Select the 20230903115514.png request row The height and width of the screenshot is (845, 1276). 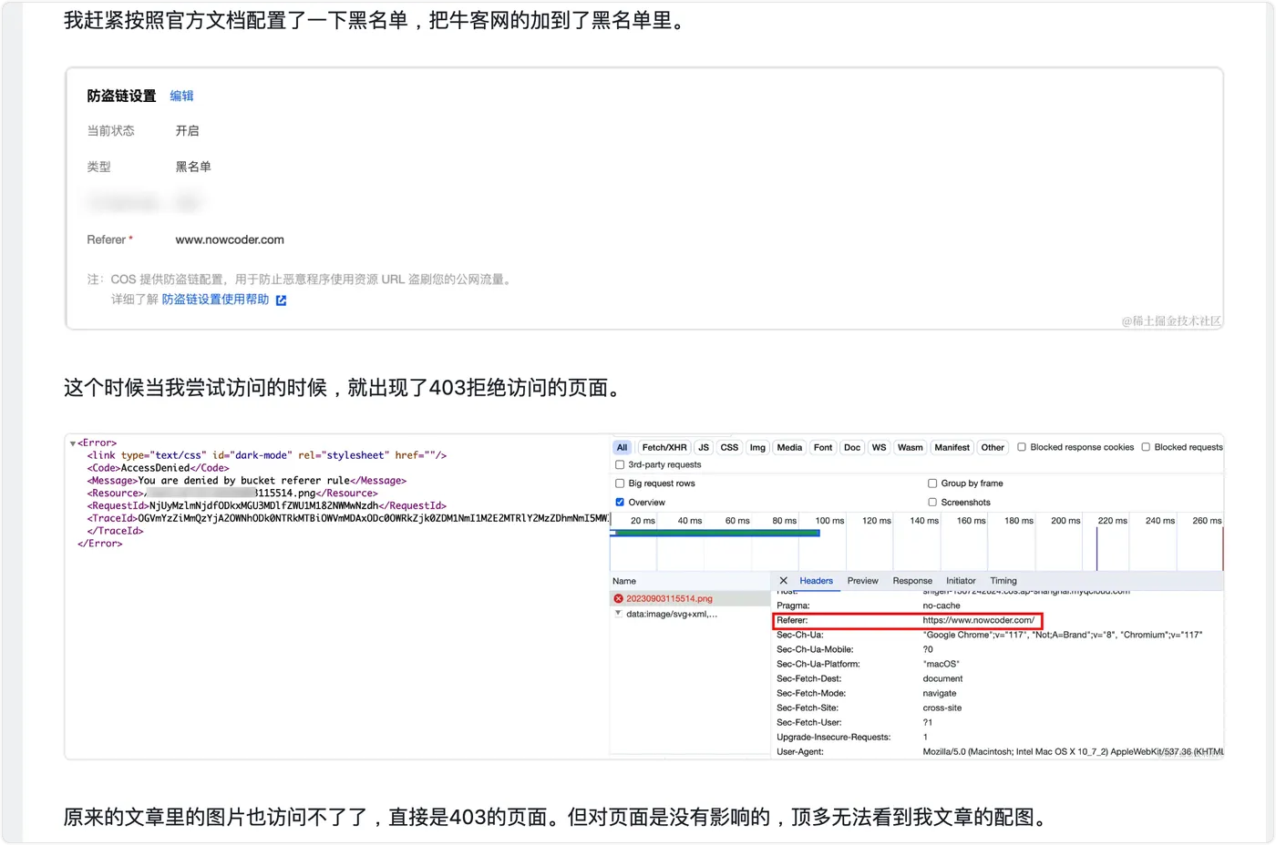point(690,599)
